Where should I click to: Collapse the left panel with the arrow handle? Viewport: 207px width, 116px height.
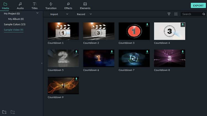[42, 63]
